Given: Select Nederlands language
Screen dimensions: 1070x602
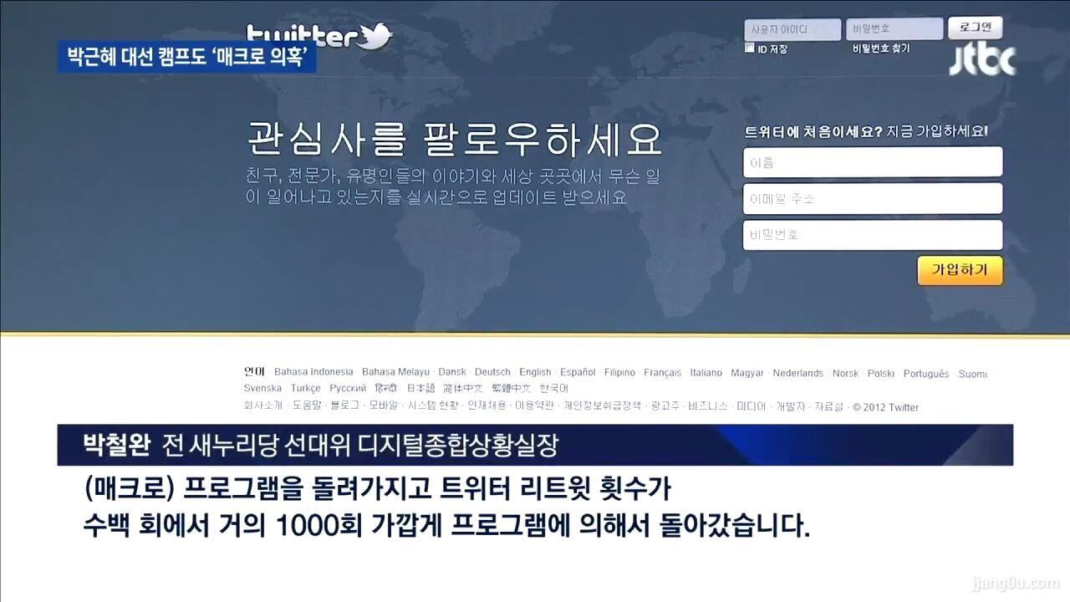Looking at the screenshot, I should point(797,373).
